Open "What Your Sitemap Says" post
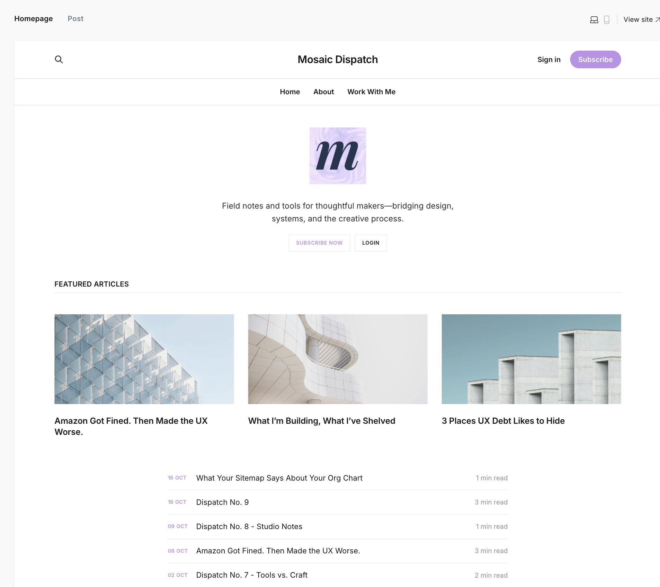 [279, 478]
